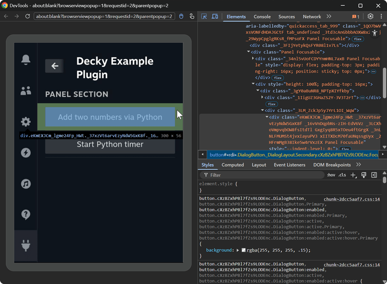This screenshot has width=387, height=284.
Task: Open the friends tab icon in sidebar
Action: coord(26,91)
